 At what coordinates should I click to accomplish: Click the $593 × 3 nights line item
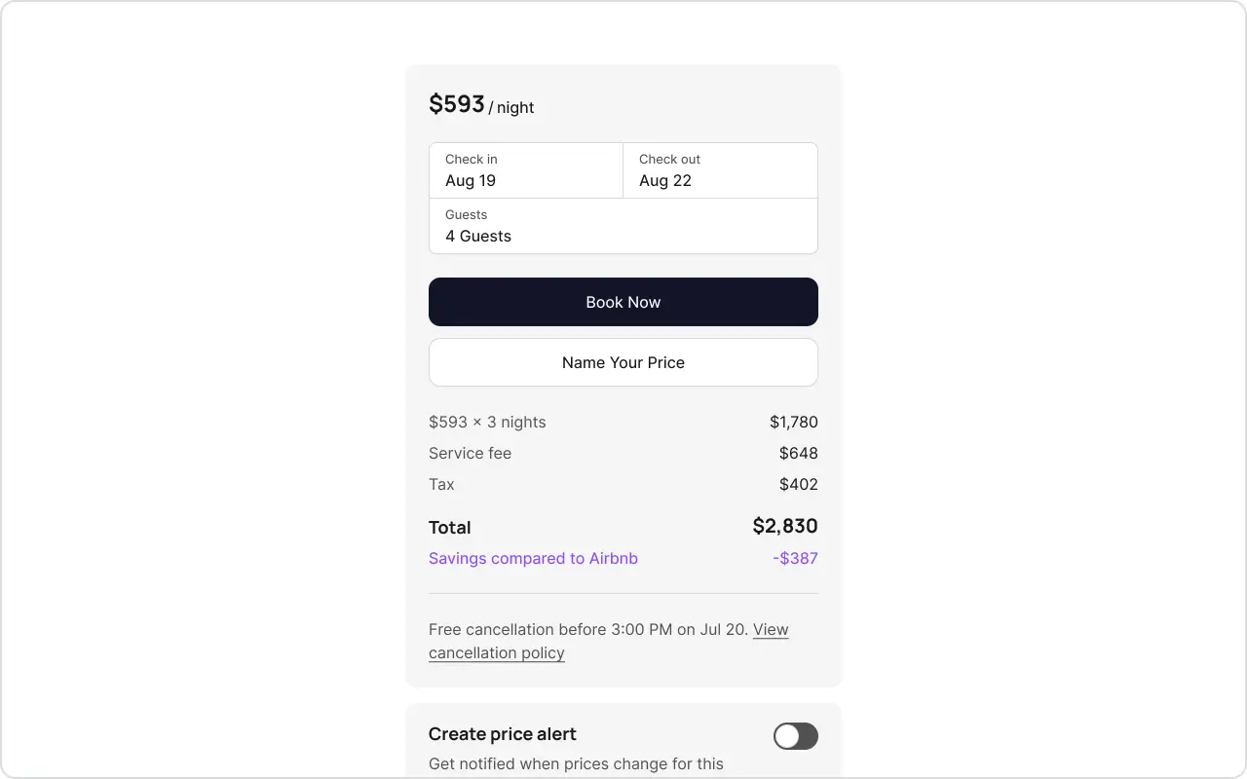coord(487,422)
